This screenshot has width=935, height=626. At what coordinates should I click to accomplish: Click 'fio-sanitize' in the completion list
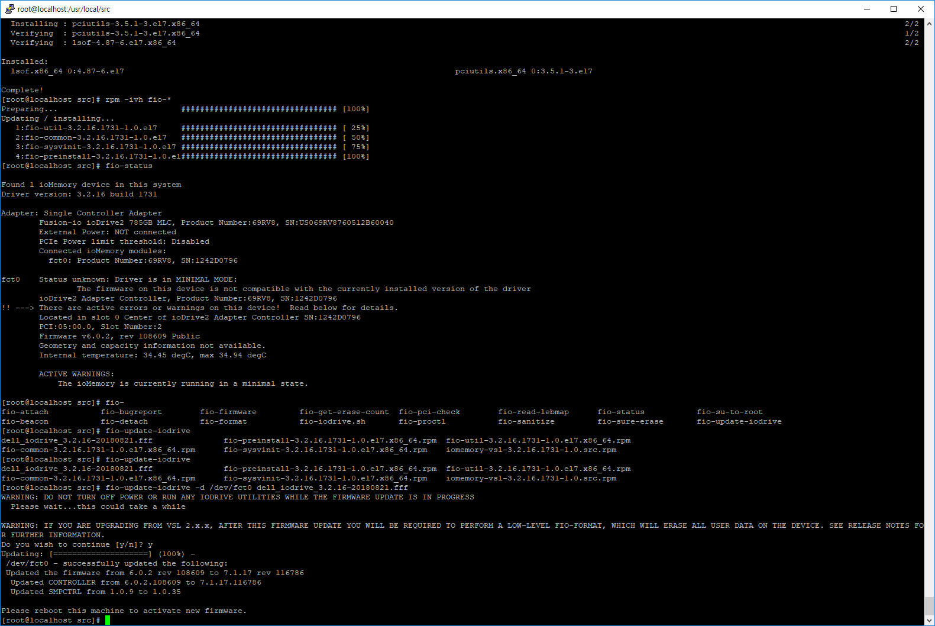526,421
